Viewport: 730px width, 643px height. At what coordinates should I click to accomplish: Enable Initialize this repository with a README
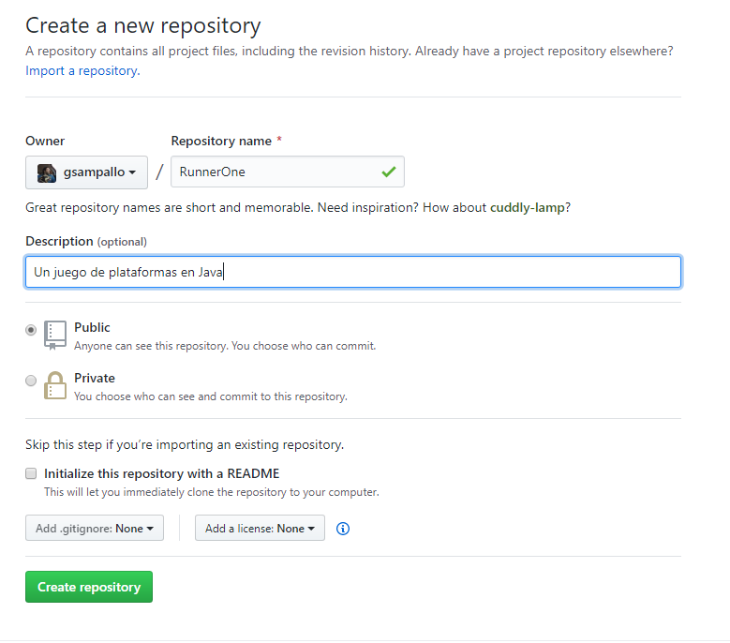pyautogui.click(x=31, y=473)
